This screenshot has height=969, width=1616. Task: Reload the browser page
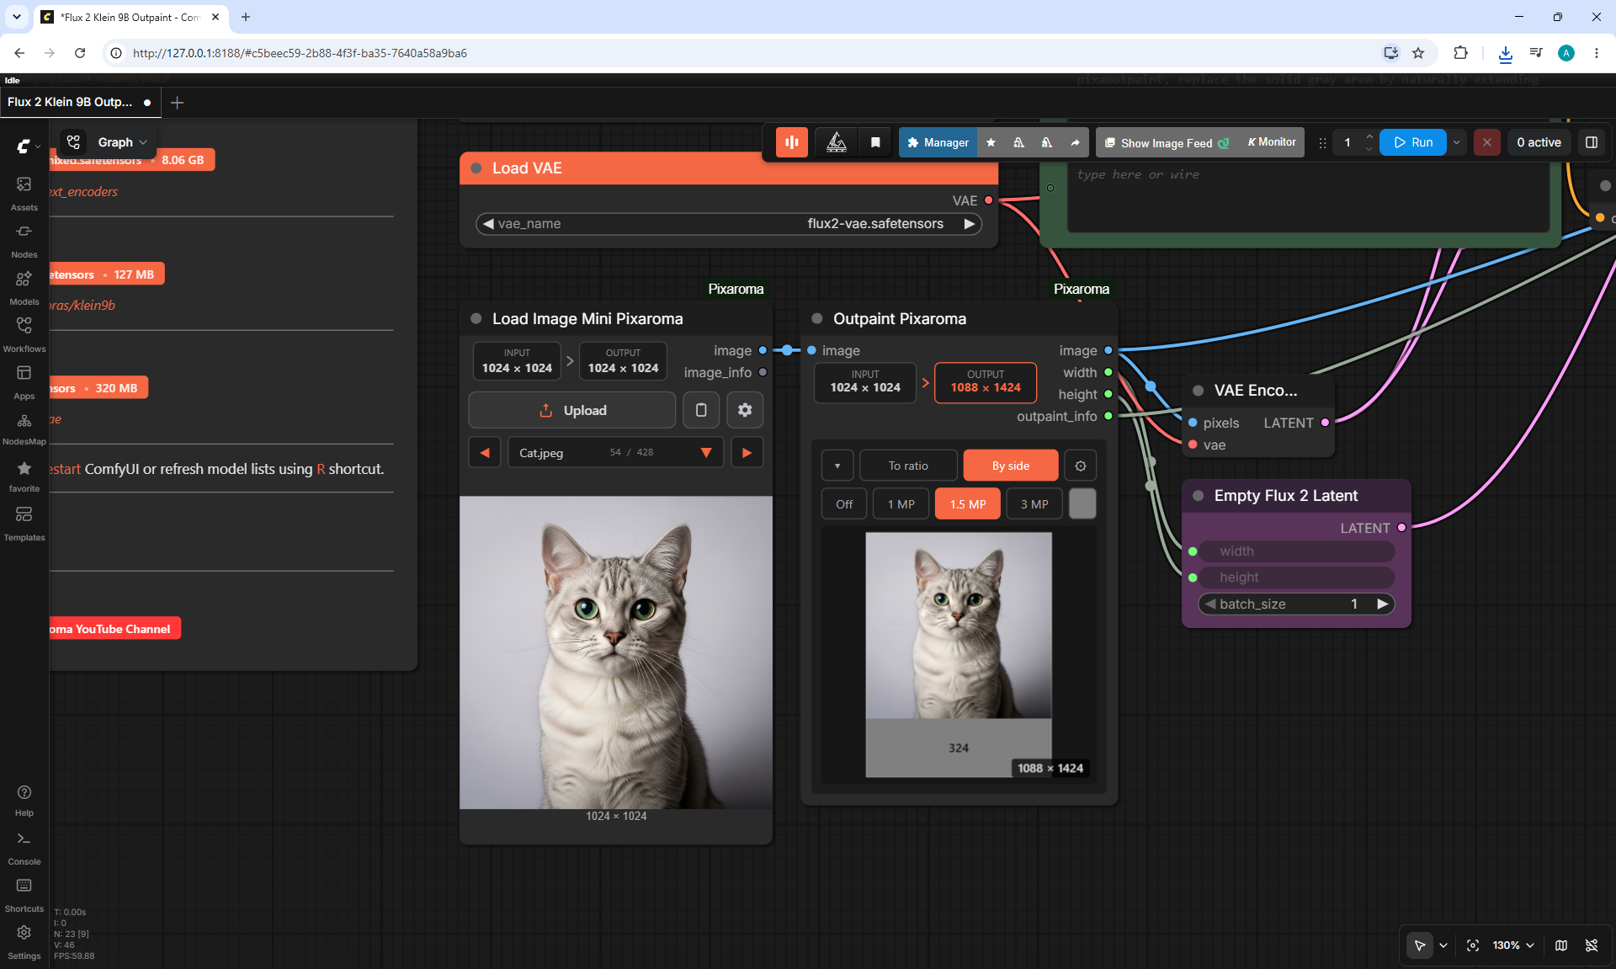pos(80,53)
